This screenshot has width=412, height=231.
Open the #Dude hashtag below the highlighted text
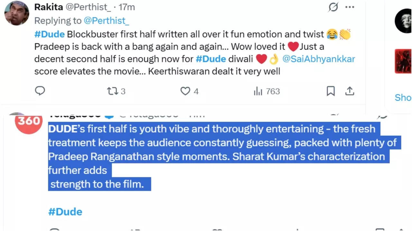[x=65, y=212]
